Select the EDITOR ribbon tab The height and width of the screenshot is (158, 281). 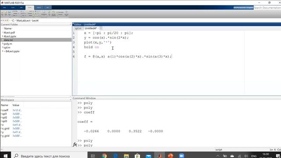click(x=30, y=7)
